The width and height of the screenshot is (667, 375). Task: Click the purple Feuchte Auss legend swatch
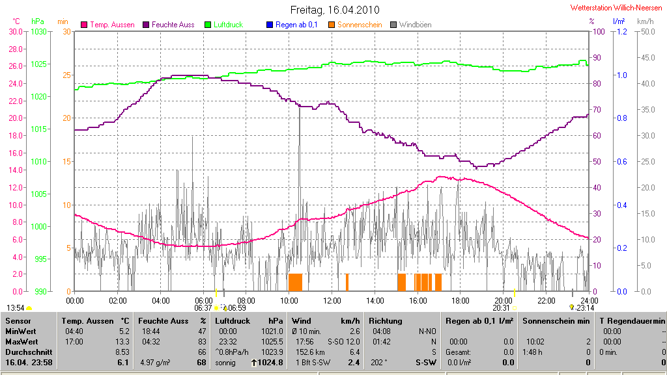(x=146, y=25)
